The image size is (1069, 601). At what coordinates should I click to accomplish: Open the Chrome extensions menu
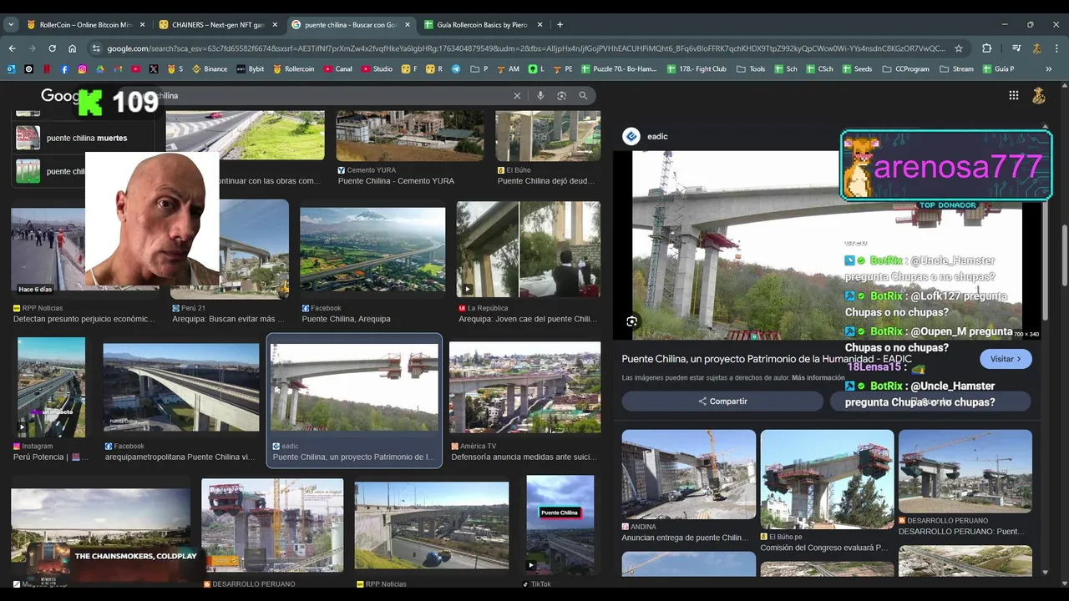click(x=986, y=48)
